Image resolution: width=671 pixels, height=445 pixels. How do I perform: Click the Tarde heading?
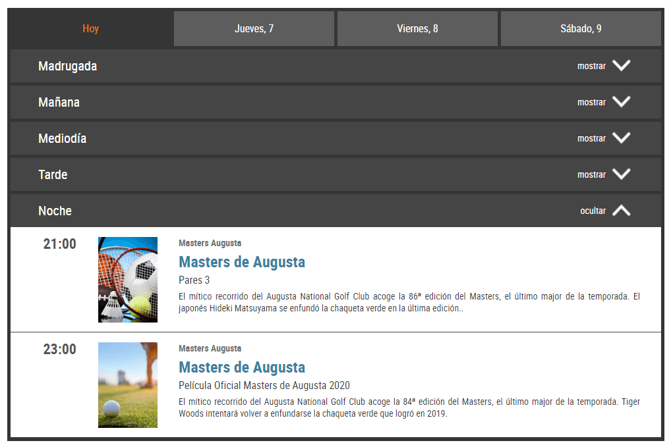53,175
